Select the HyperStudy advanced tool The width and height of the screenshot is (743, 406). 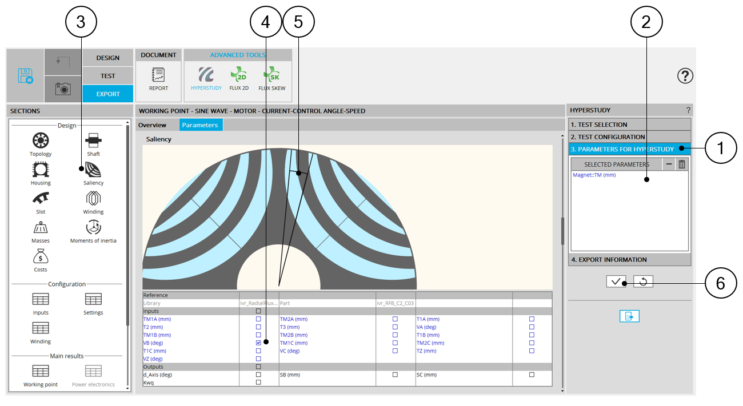pyautogui.click(x=206, y=76)
